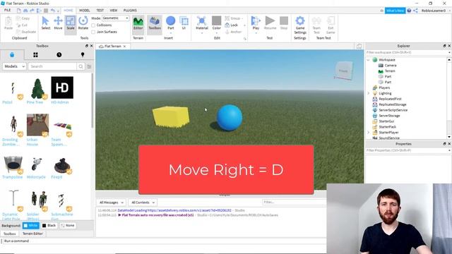452x254 pixels.
Task: Open the Toolbox Creations lightbulb tab
Action: click(x=83, y=55)
